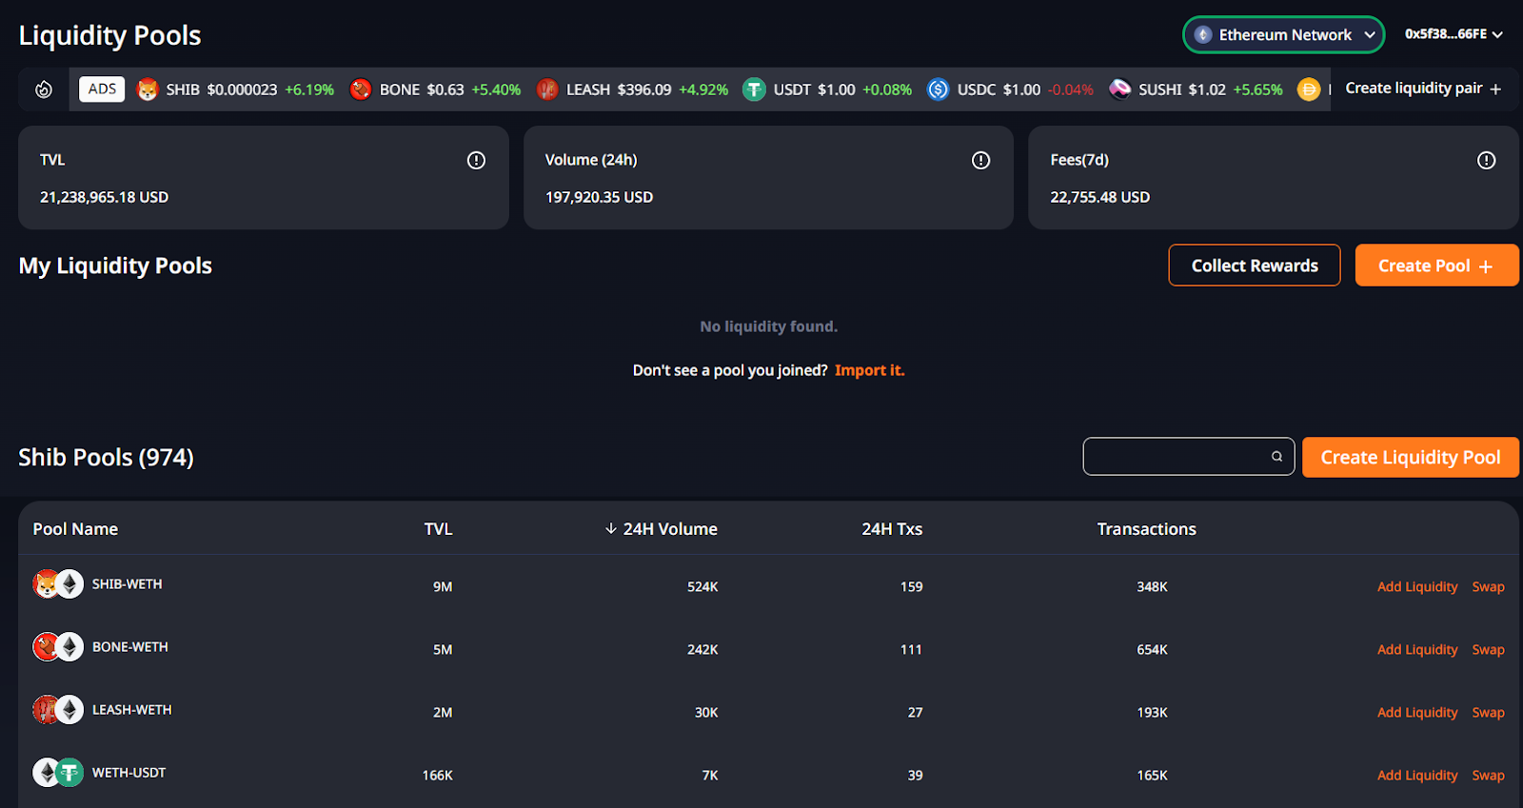Screen dimensions: 1523x808
Task: Click the 654K transactions cell for BONE-WETH
Action: [x=1152, y=649]
